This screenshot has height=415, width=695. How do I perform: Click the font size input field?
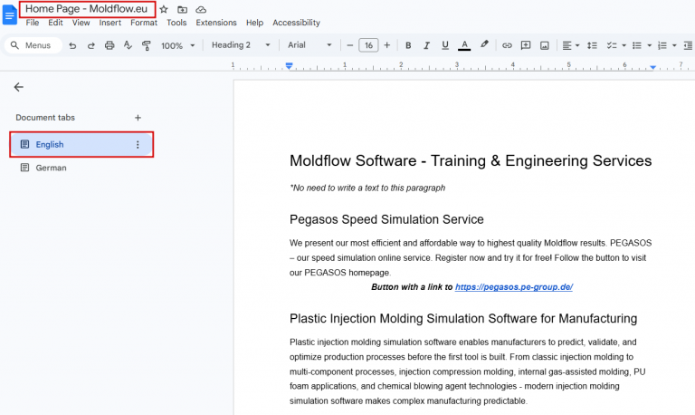click(368, 45)
